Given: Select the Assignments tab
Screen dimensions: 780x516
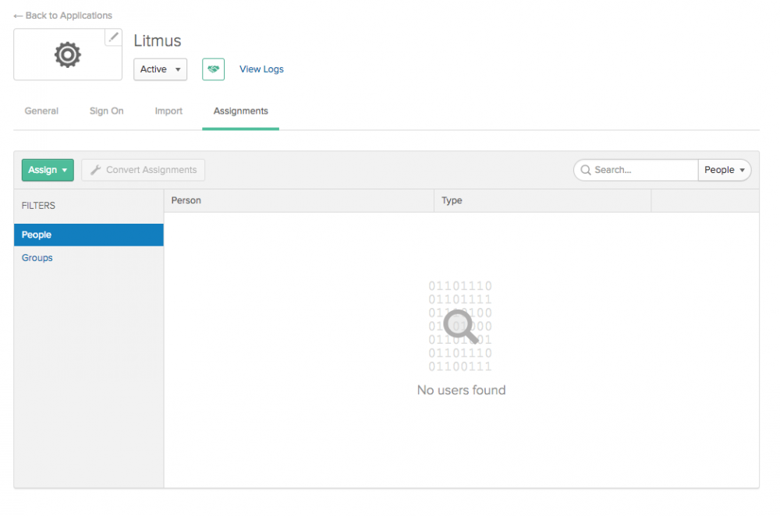Looking at the screenshot, I should tap(241, 111).
